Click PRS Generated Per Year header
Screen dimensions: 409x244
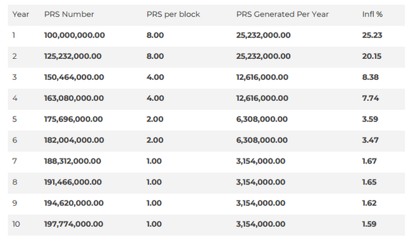tap(282, 14)
